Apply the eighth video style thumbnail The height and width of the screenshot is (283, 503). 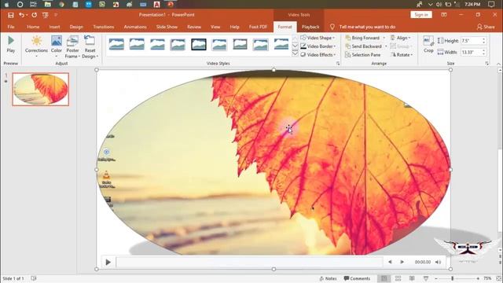(260, 44)
